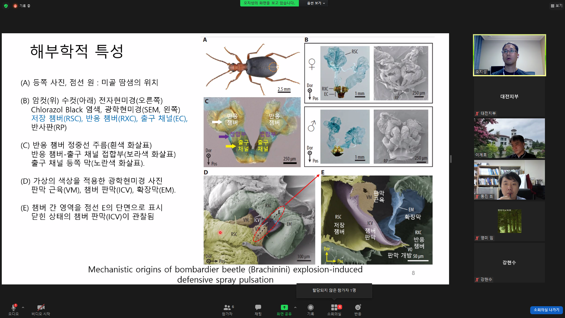Viewport: 565px width, 318px height.
Task: Select the 대전지부 participant tile
Action: [510, 97]
